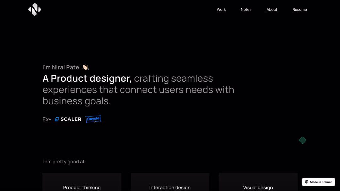Open the Resume link
Screen dimensions: 340x191
[299, 9]
